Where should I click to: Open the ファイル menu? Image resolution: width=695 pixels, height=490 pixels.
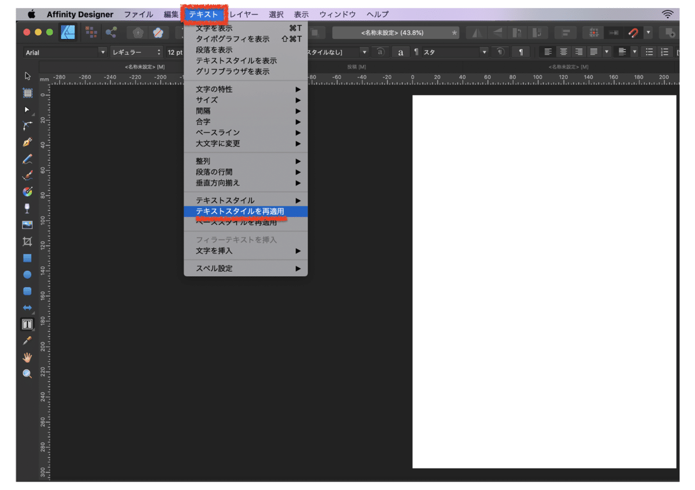[138, 14]
